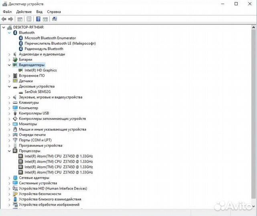Select Перечислитель Bluetooth LE (Майкрософт)
Viewport: 257px width, 216px height.
coord(60,43)
